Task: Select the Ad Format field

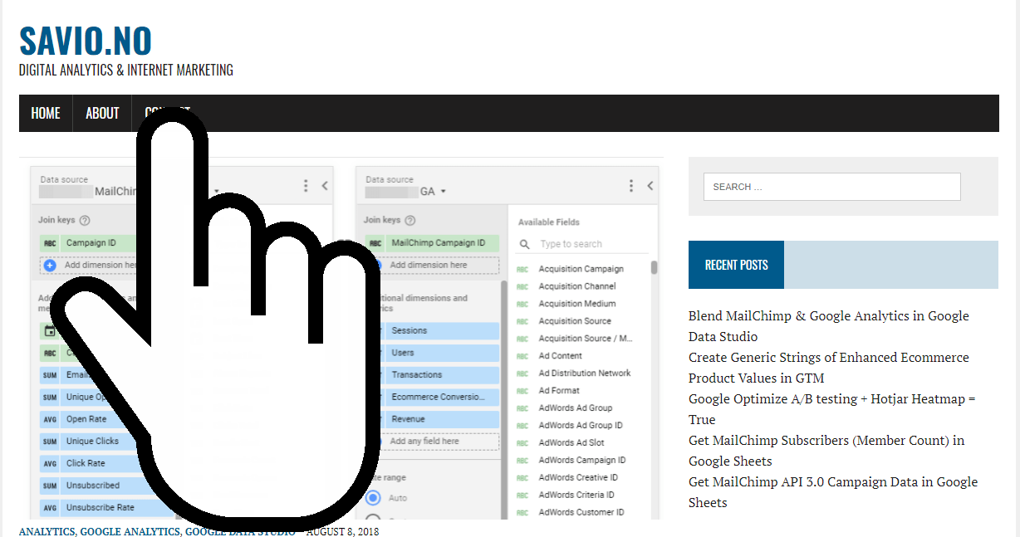Action: (x=559, y=391)
